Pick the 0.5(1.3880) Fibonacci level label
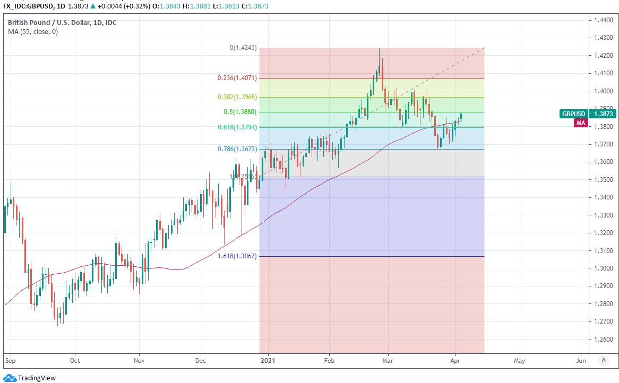The width and height of the screenshot is (619, 383). pos(240,112)
